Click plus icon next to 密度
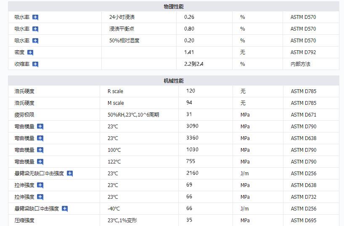The width and height of the screenshot is (344, 226). [30, 52]
